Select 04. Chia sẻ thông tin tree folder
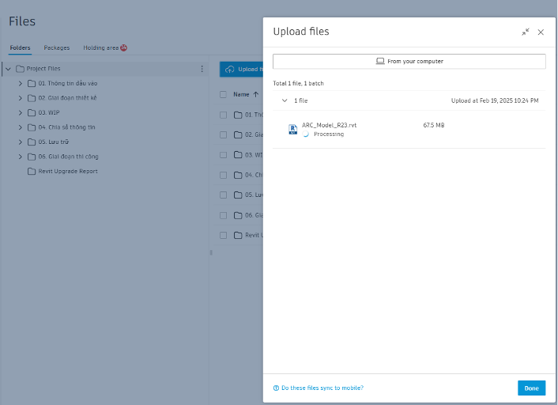The width and height of the screenshot is (558, 405). coord(66,127)
